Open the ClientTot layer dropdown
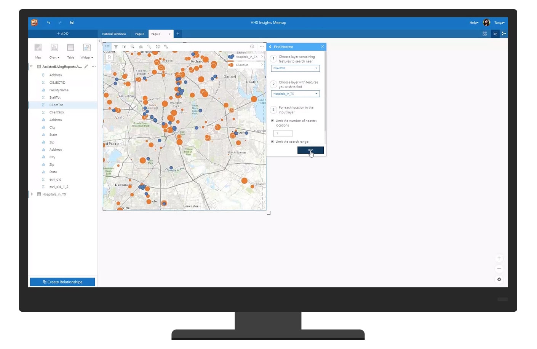This screenshot has height=349, width=537. pos(295,69)
